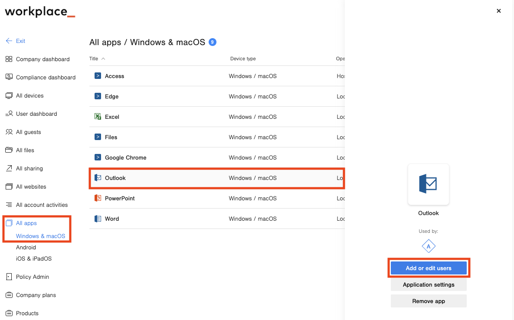The image size is (514, 320).
Task: Click the All devices monitor icon
Action: (x=9, y=95)
